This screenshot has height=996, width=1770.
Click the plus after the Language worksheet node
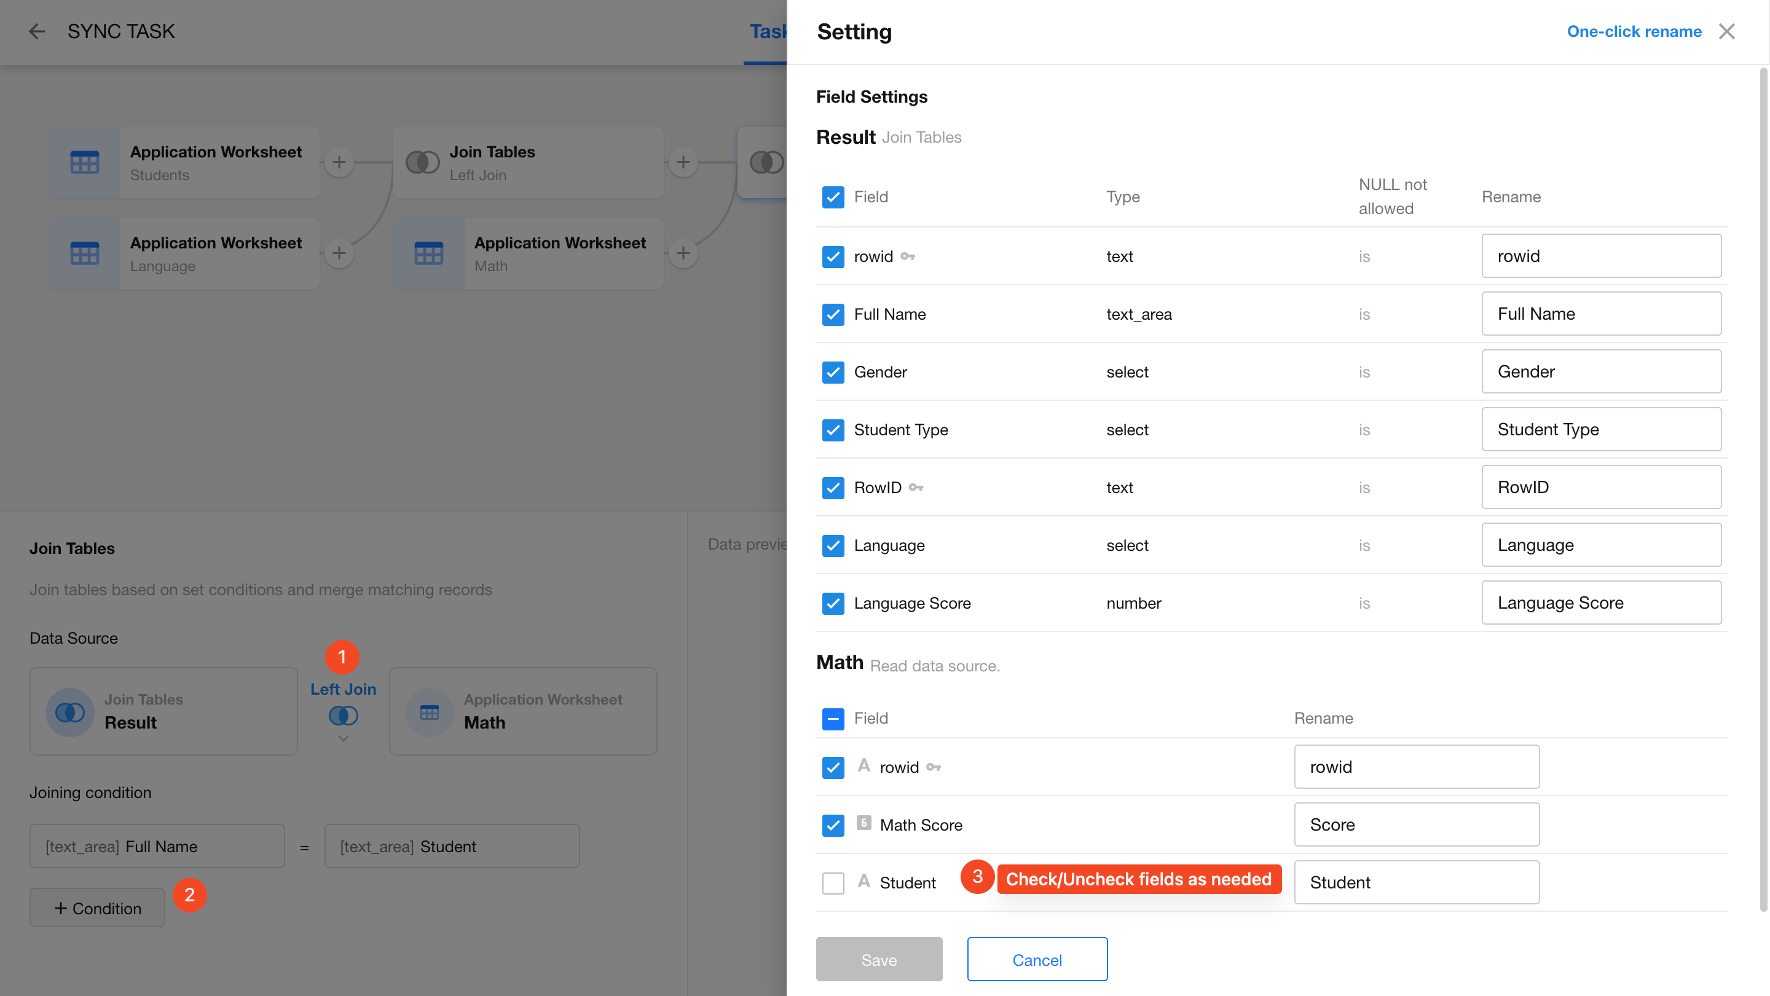[339, 253]
